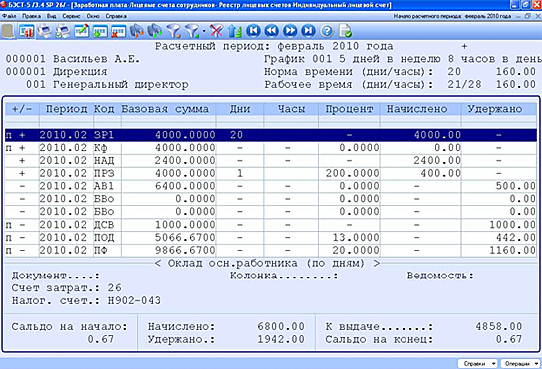
Task: Click the add record green arrow icon
Action: (x=100, y=32)
